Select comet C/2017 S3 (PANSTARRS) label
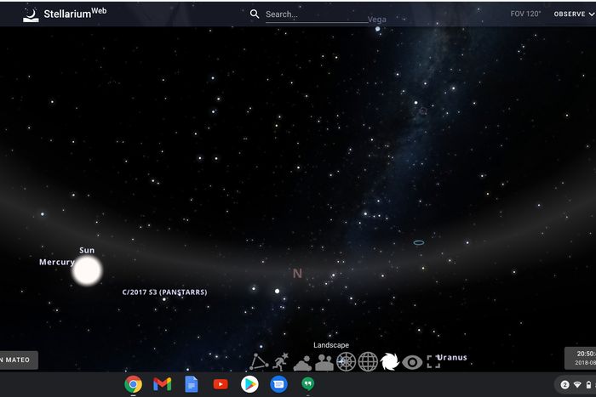 pyautogui.click(x=164, y=292)
